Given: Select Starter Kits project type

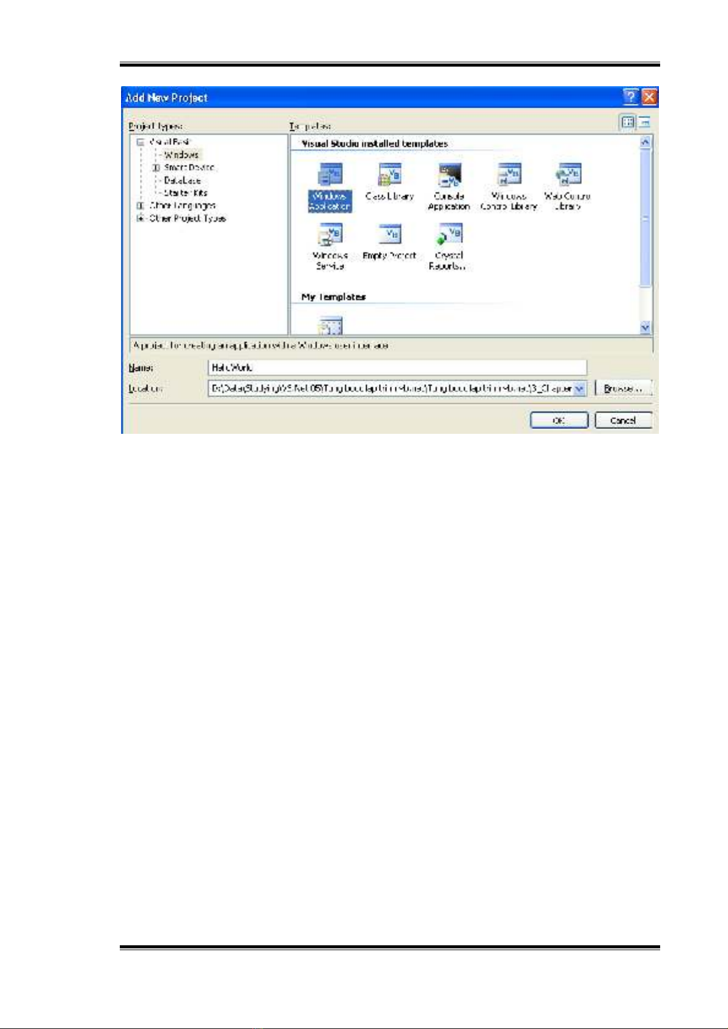Looking at the screenshot, I should click(185, 193).
